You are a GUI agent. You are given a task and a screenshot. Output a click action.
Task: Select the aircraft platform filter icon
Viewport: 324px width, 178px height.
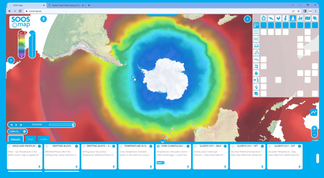coord(271,18)
